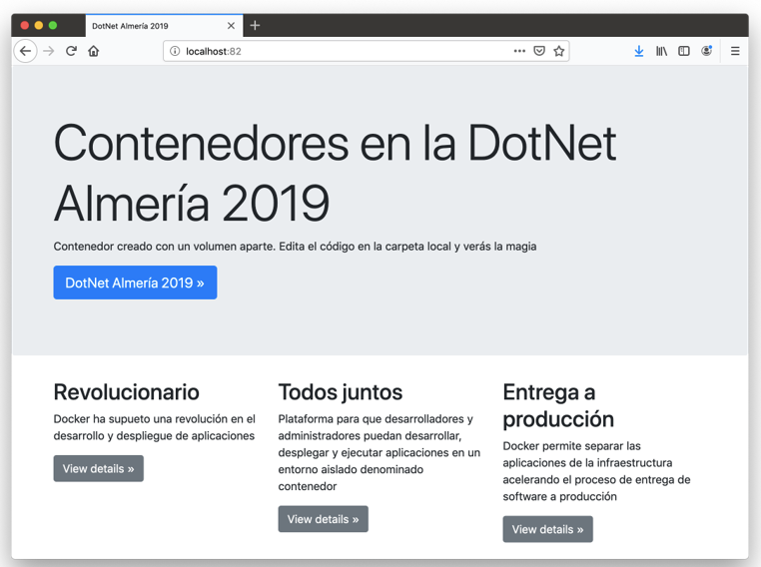Open the hamburger application menu
The image size is (761, 567).
pyautogui.click(x=735, y=51)
